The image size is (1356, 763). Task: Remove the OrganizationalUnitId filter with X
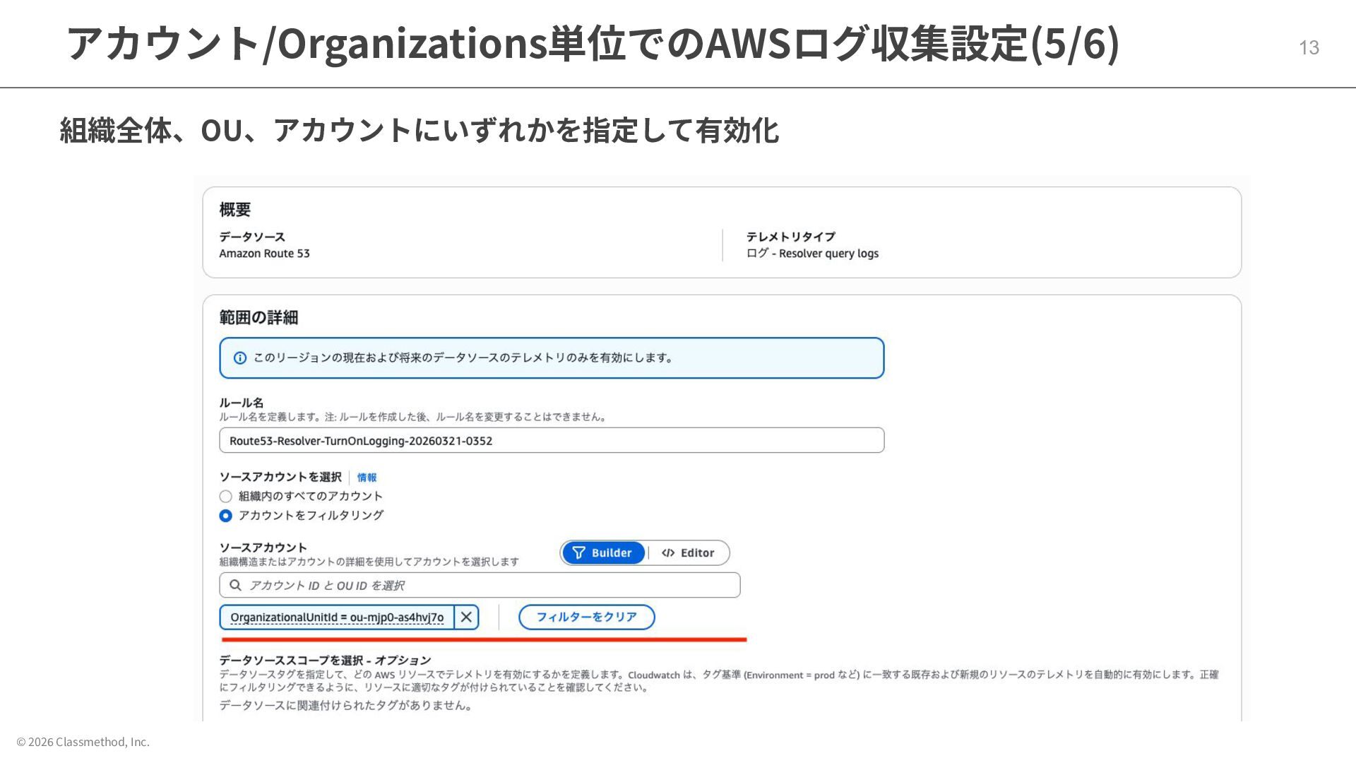pyautogui.click(x=466, y=617)
